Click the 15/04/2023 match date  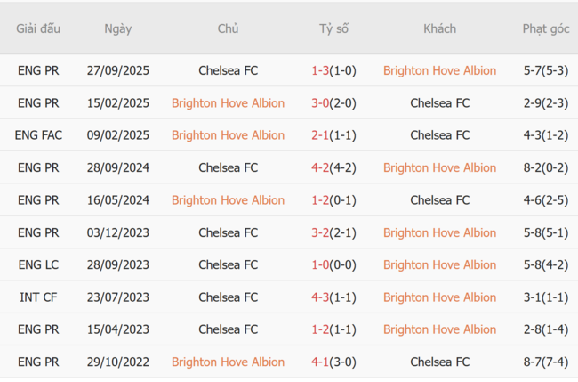pos(117,329)
